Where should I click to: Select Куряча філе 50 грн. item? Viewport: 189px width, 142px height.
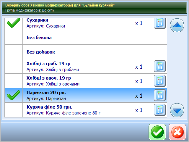[x=49, y=107]
